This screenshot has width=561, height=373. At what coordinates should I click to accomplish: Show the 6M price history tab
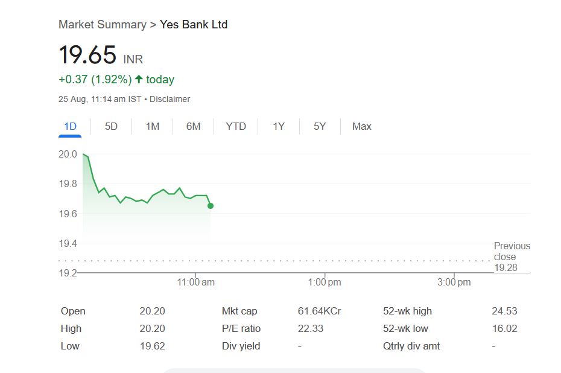pos(193,126)
